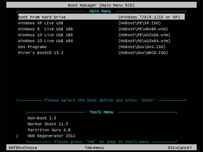Select HDD Regenerator 2011 tool
203x152 pixels.
(x=51, y=136)
